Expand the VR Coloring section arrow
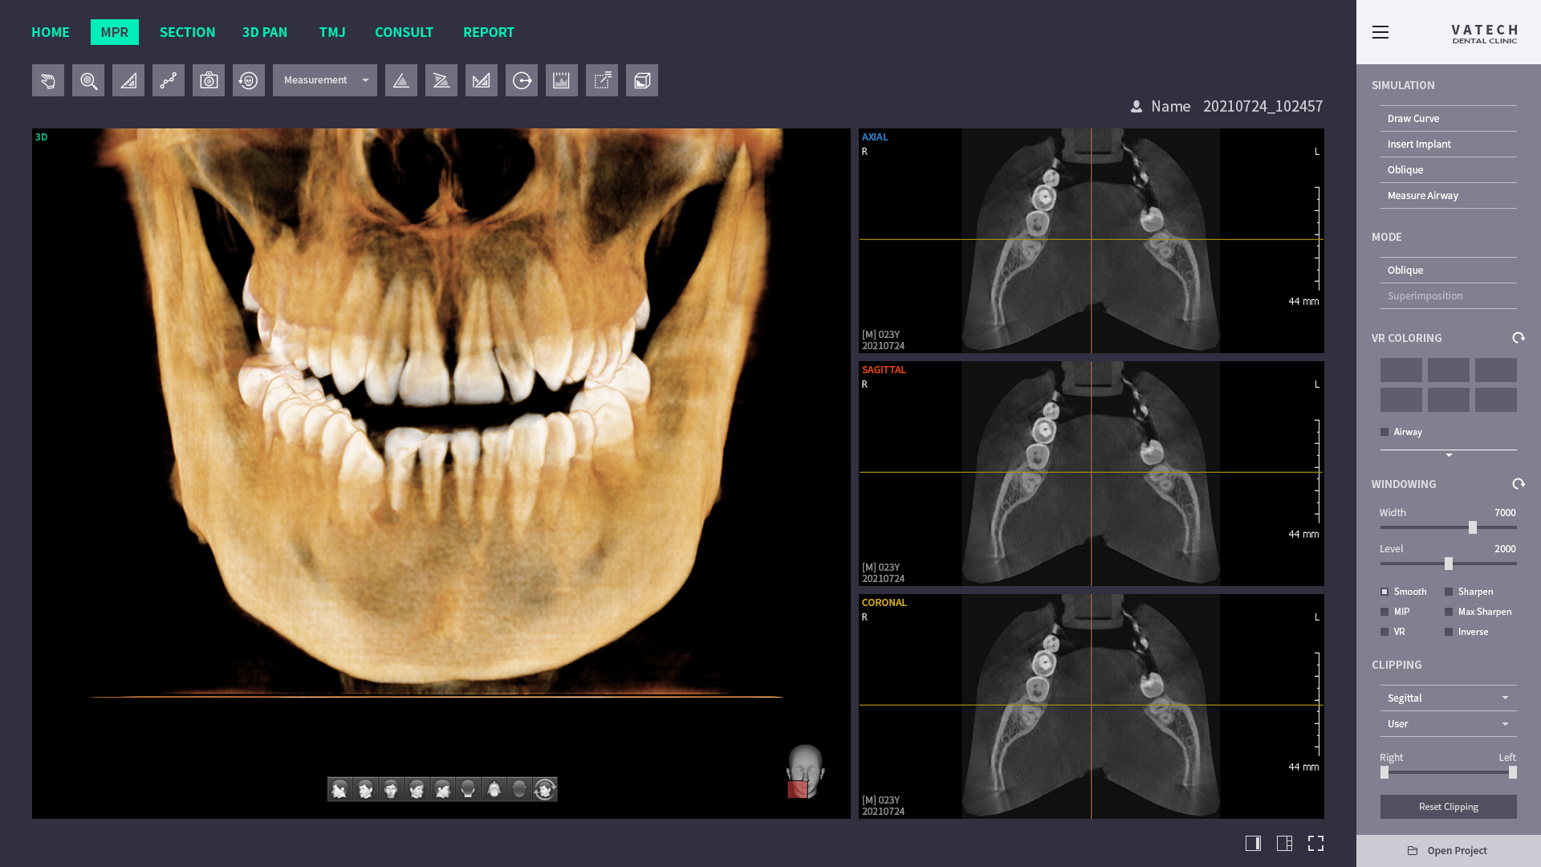Viewport: 1541px width, 867px height. [1449, 455]
